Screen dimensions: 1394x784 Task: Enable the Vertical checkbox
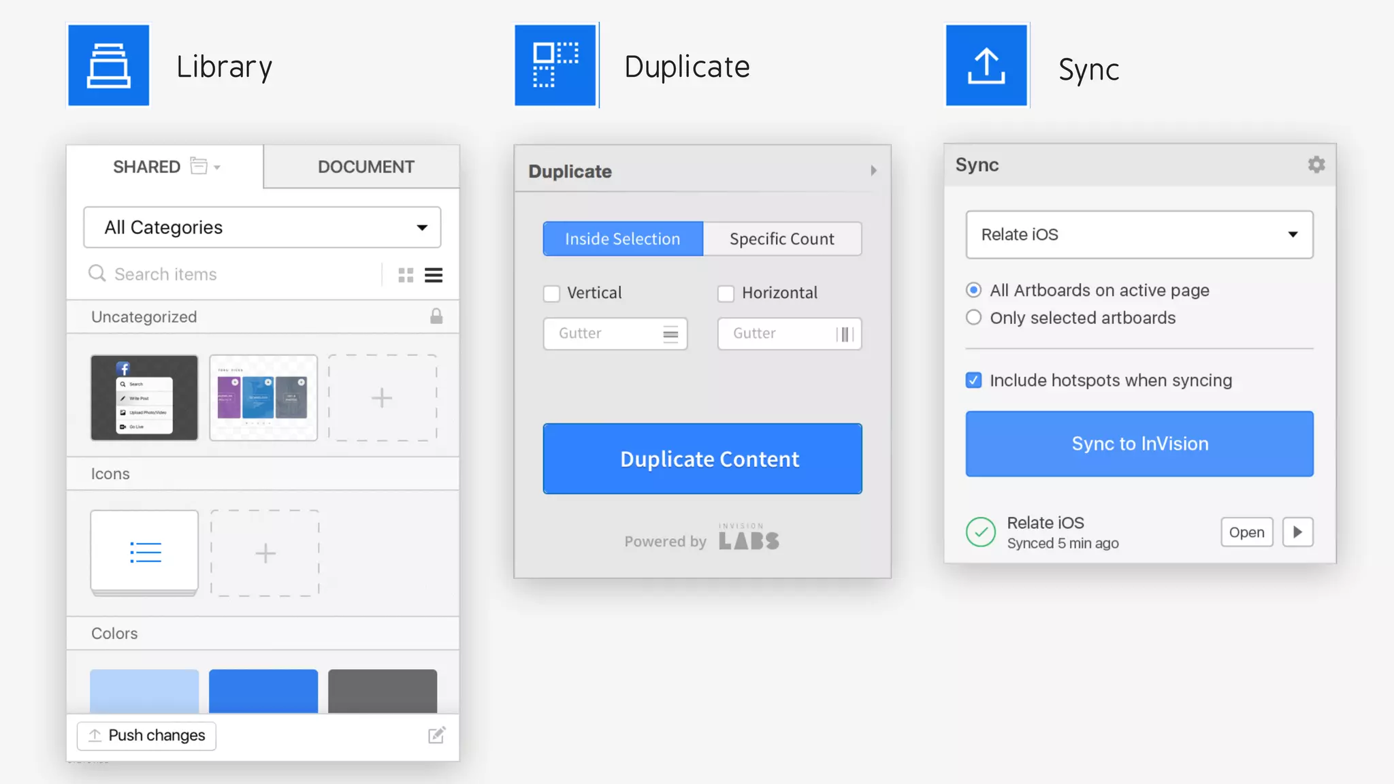[551, 293]
